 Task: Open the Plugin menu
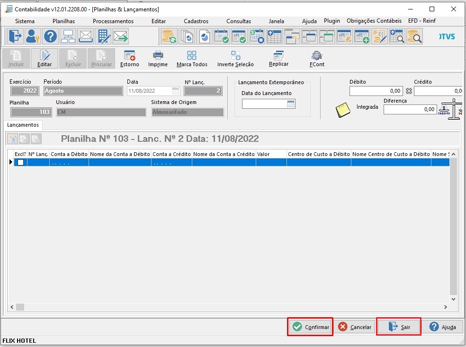coord(332,21)
